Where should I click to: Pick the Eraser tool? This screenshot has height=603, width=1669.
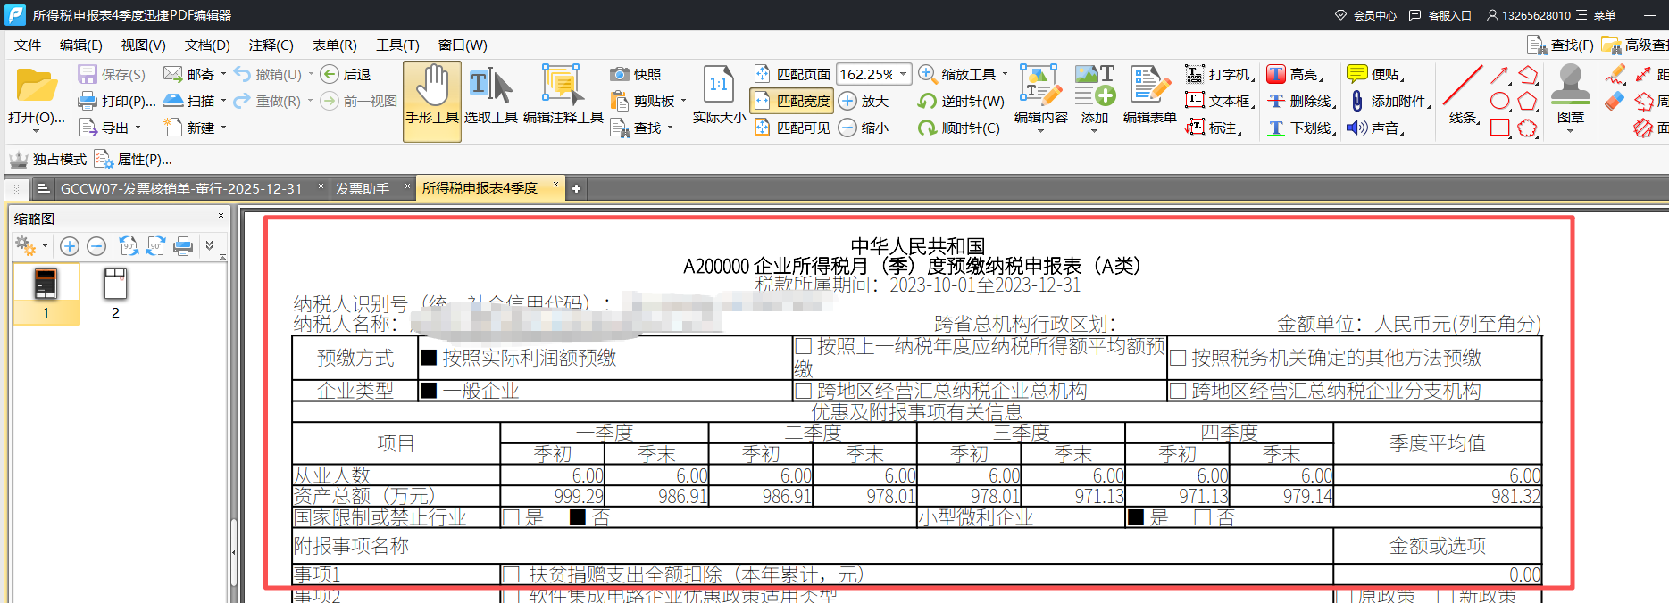[x=1615, y=101]
